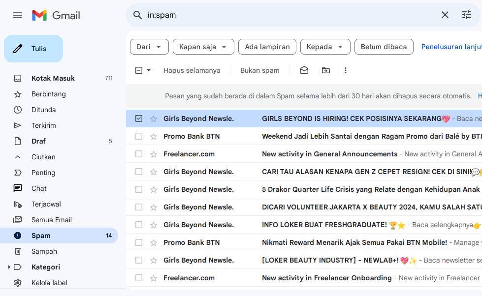The image size is (482, 296).
Task: Clear the in:spam search with X
Action: coord(445,15)
